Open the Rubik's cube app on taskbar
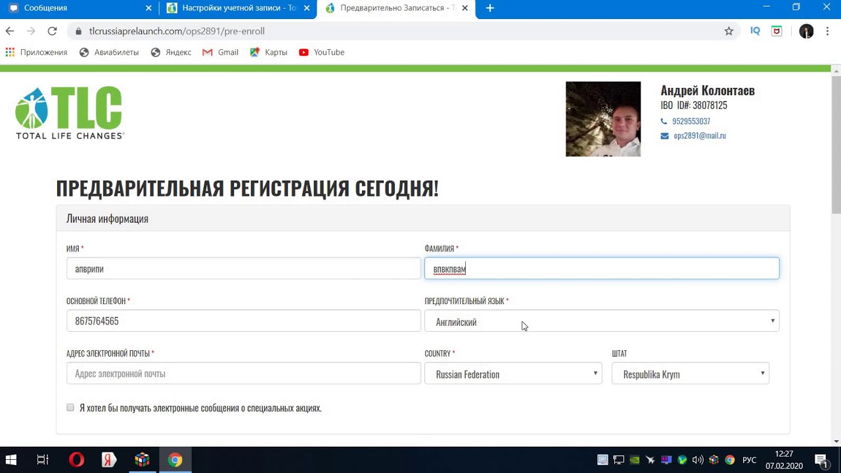Image resolution: width=841 pixels, height=473 pixels. 142,460
